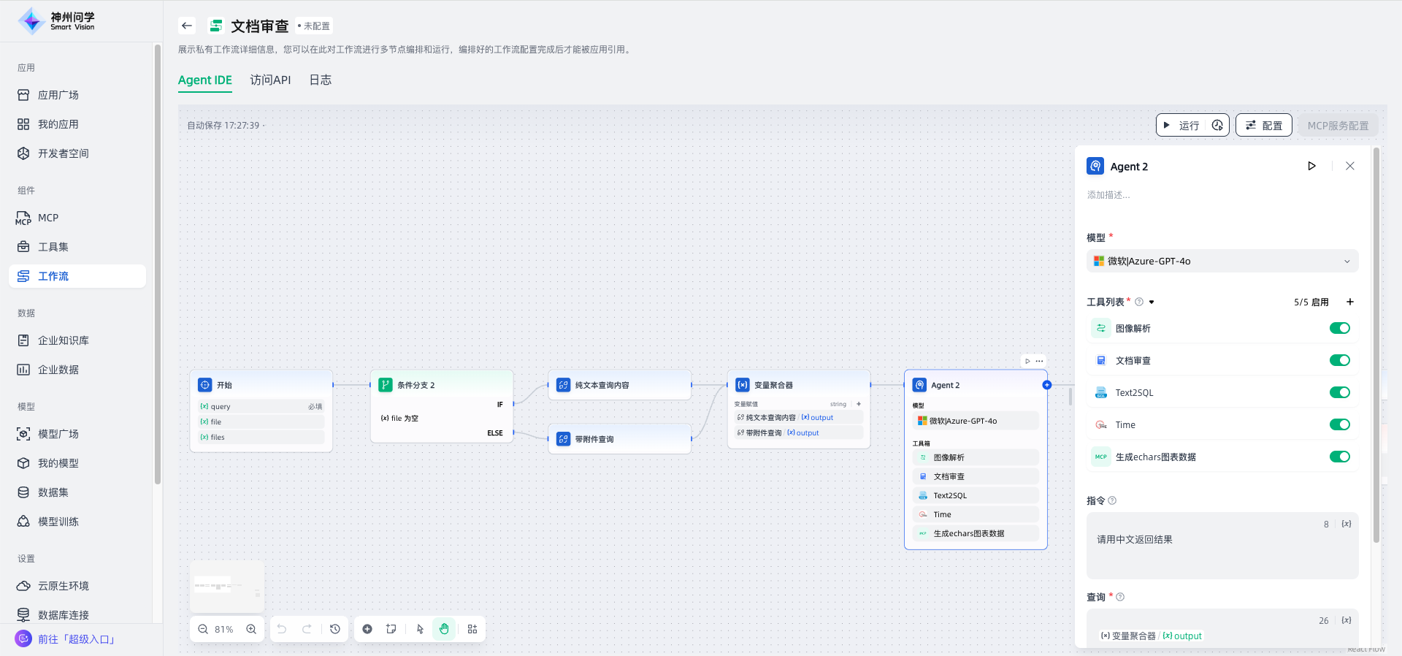The height and width of the screenshot is (656, 1402).
Task: Click the zoom in magnifier icon
Action: point(251,629)
